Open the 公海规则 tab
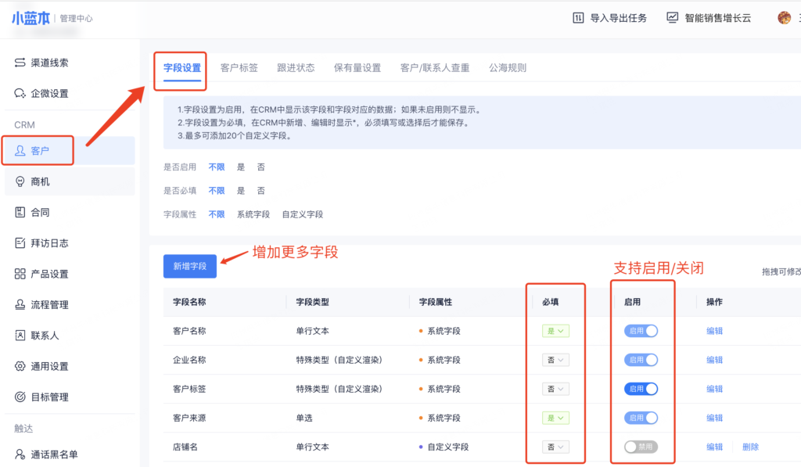 coord(508,68)
